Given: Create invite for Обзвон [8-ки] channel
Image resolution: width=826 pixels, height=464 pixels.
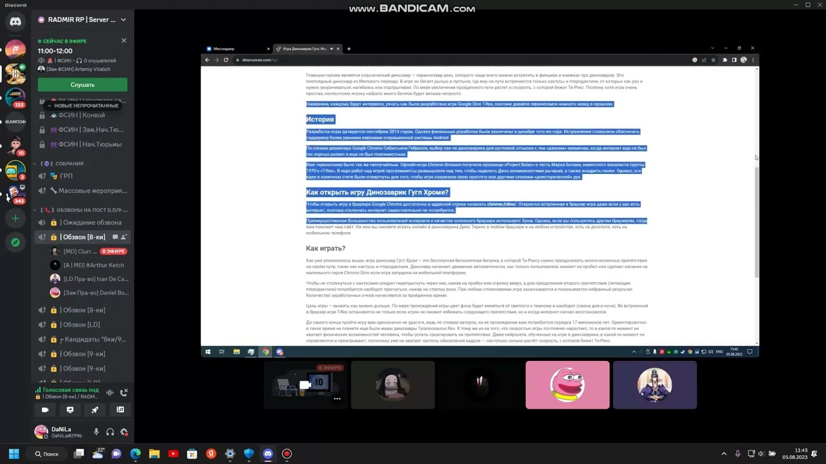Looking at the screenshot, I should (123, 237).
